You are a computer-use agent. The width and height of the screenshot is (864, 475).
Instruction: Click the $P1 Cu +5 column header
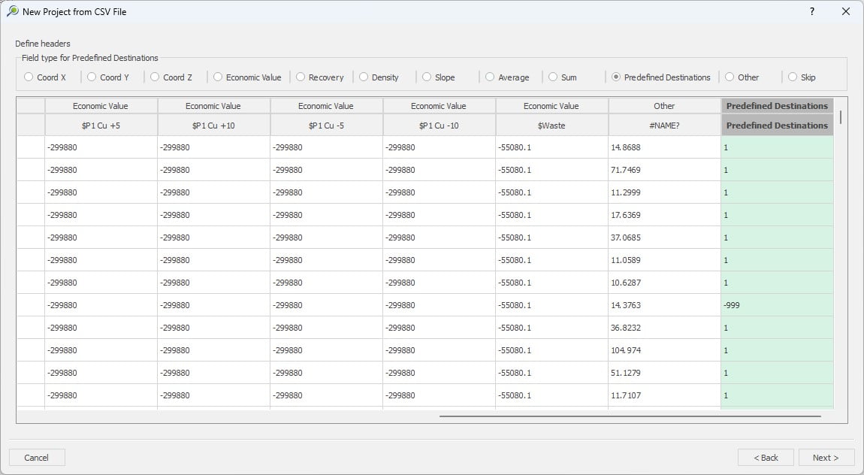coord(101,126)
